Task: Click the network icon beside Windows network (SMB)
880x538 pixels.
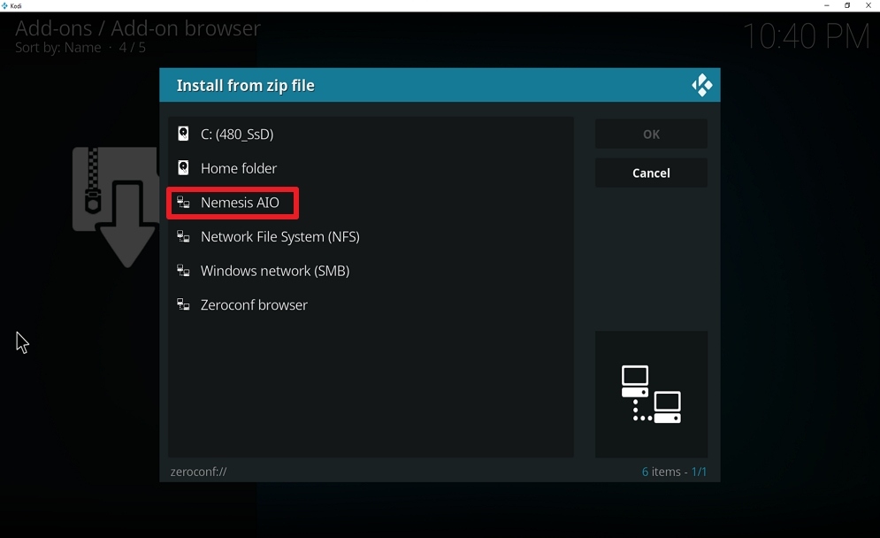Action: [x=183, y=271]
